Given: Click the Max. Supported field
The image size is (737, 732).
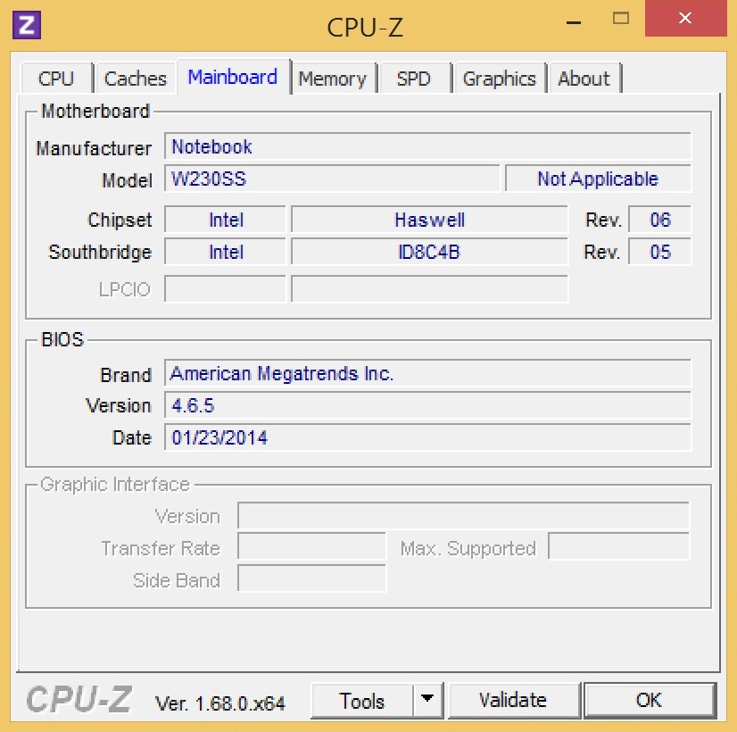Looking at the screenshot, I should pos(619,546).
